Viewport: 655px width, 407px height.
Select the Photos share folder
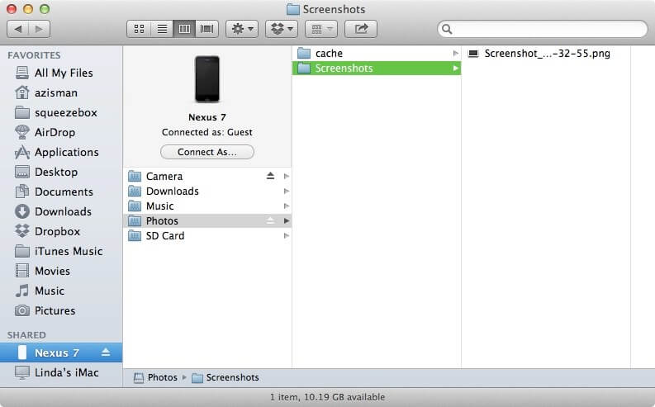point(207,220)
